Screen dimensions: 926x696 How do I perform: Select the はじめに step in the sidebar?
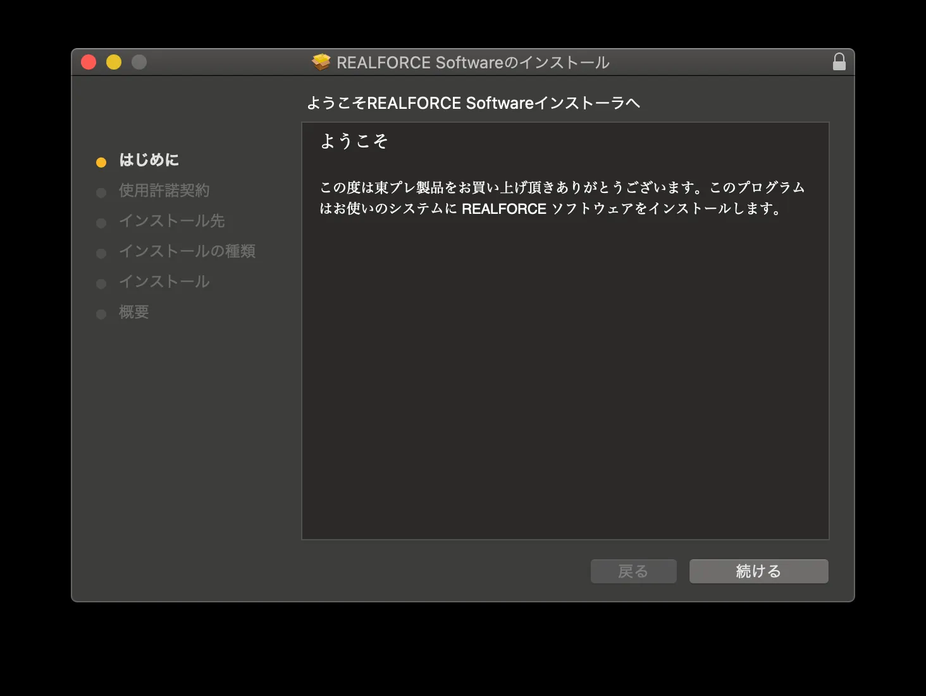tap(148, 160)
